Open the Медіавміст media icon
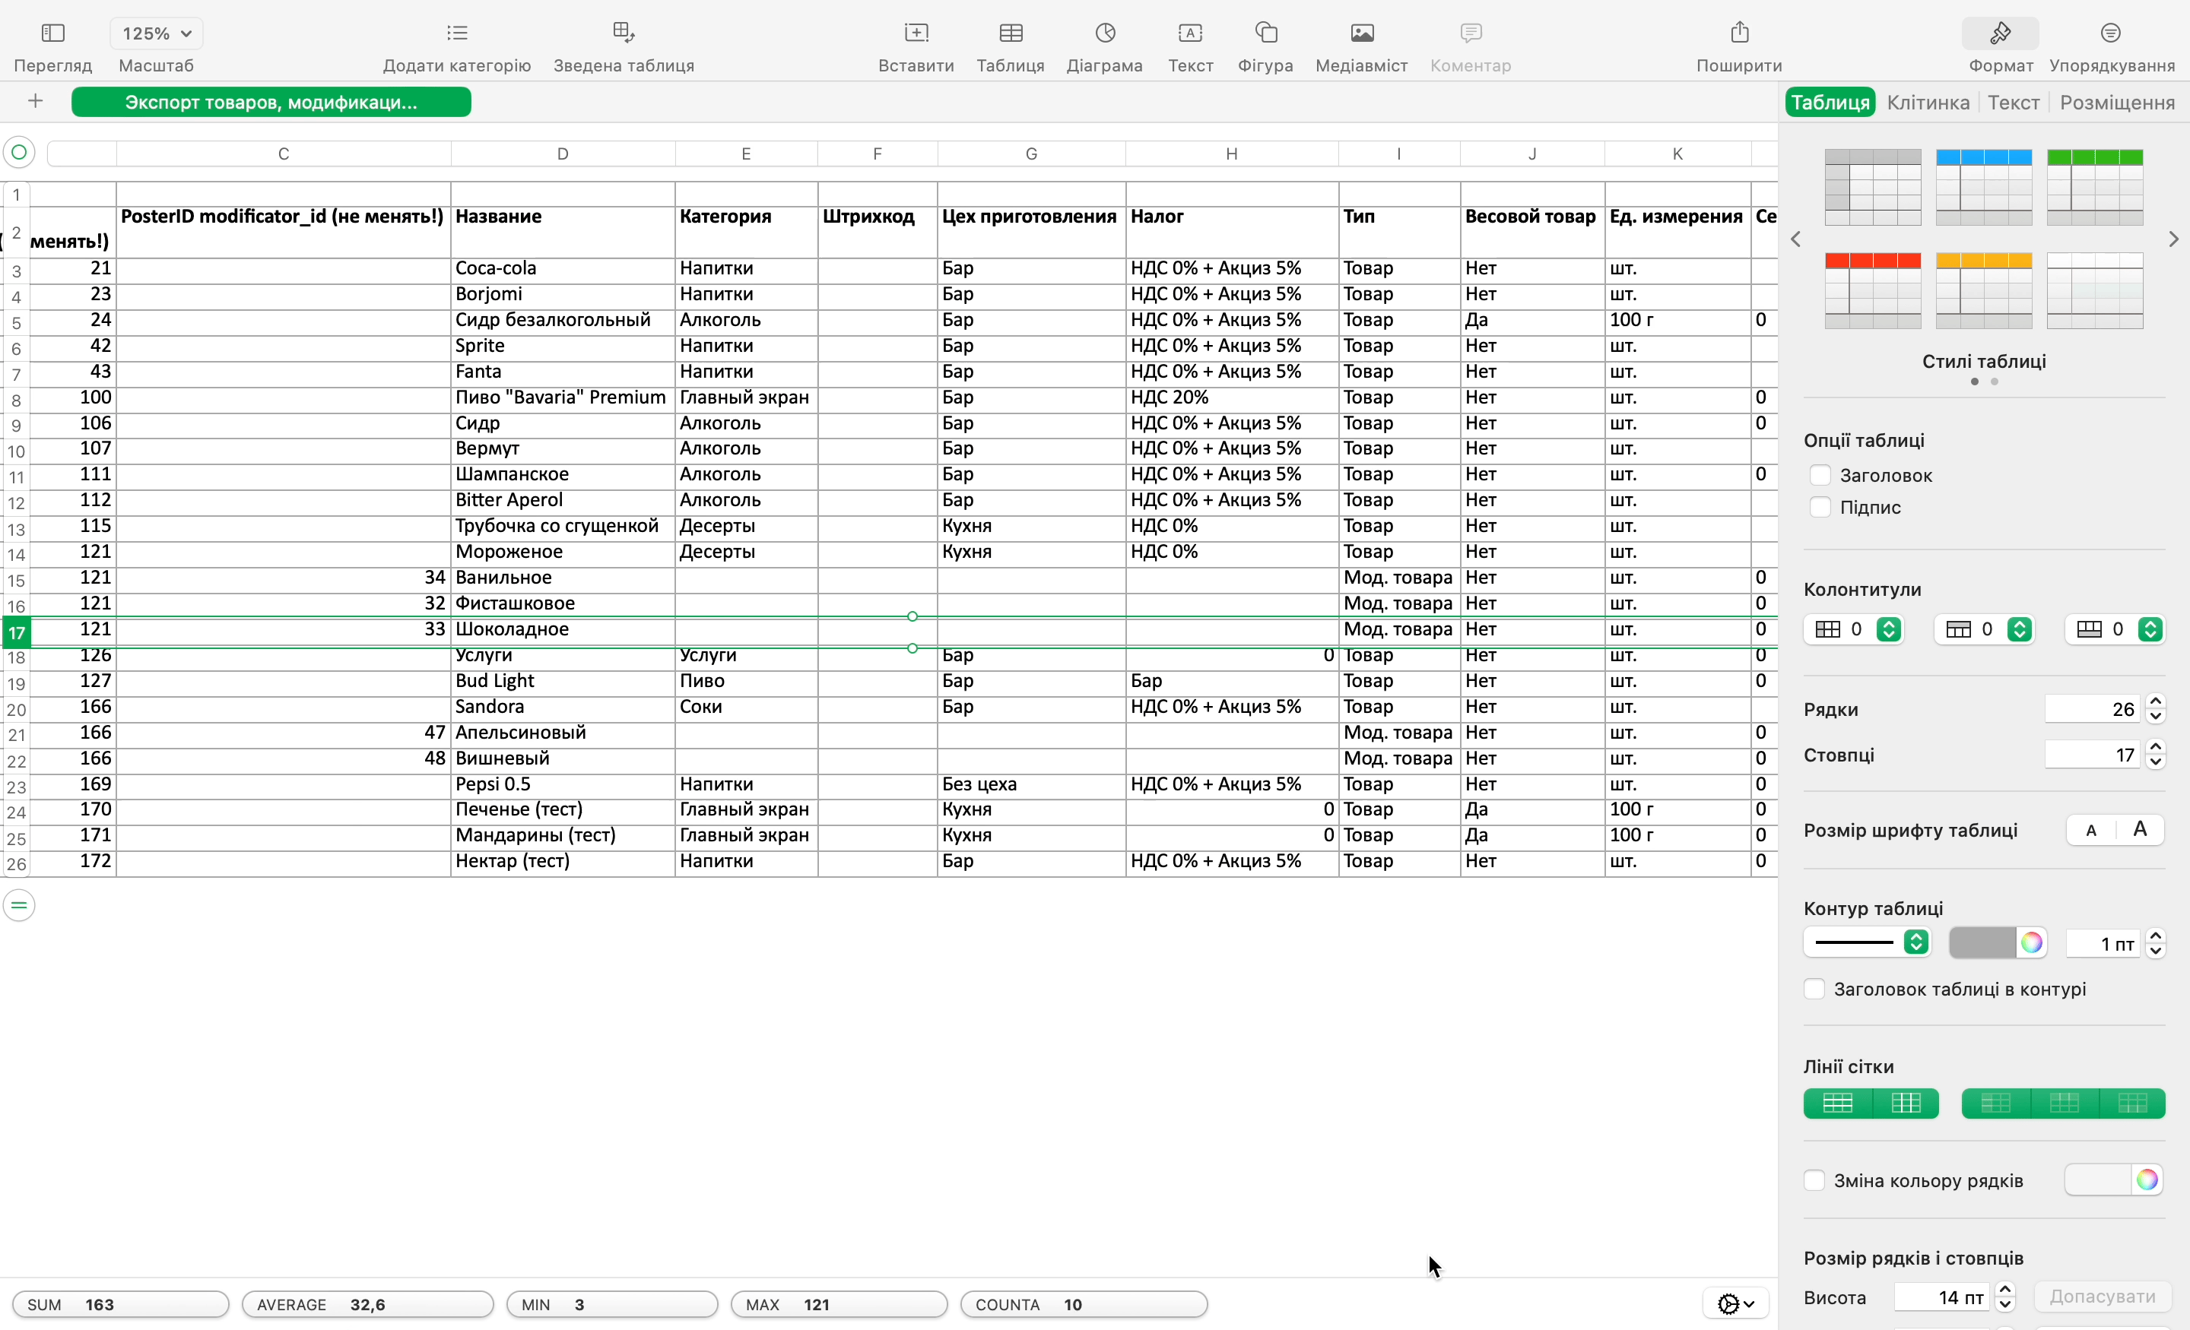Viewport: 2190px width, 1330px height. click(x=1362, y=33)
